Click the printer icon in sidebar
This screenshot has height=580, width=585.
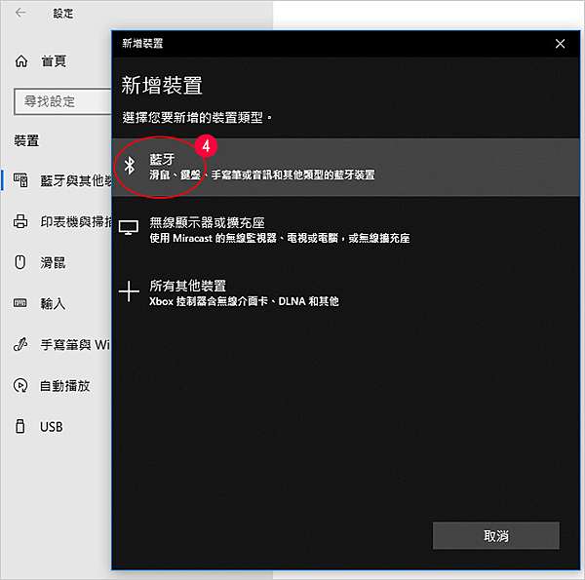(20, 221)
